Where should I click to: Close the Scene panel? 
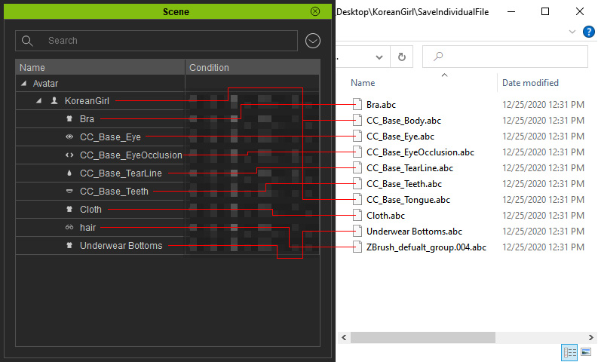point(315,11)
